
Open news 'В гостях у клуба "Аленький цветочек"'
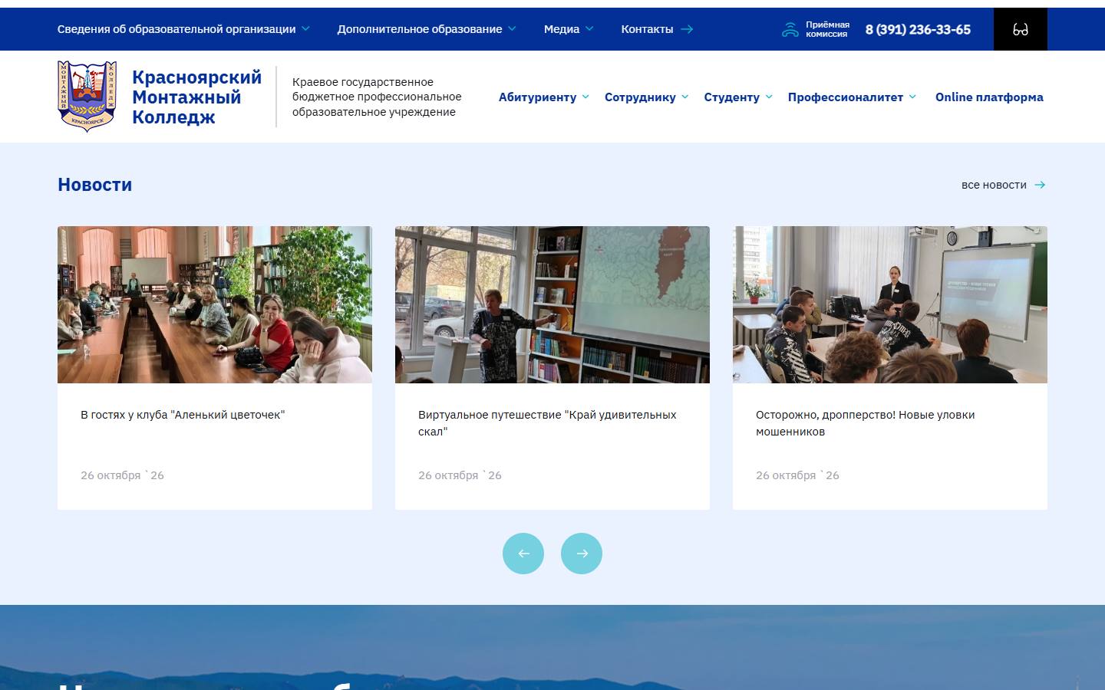183,415
